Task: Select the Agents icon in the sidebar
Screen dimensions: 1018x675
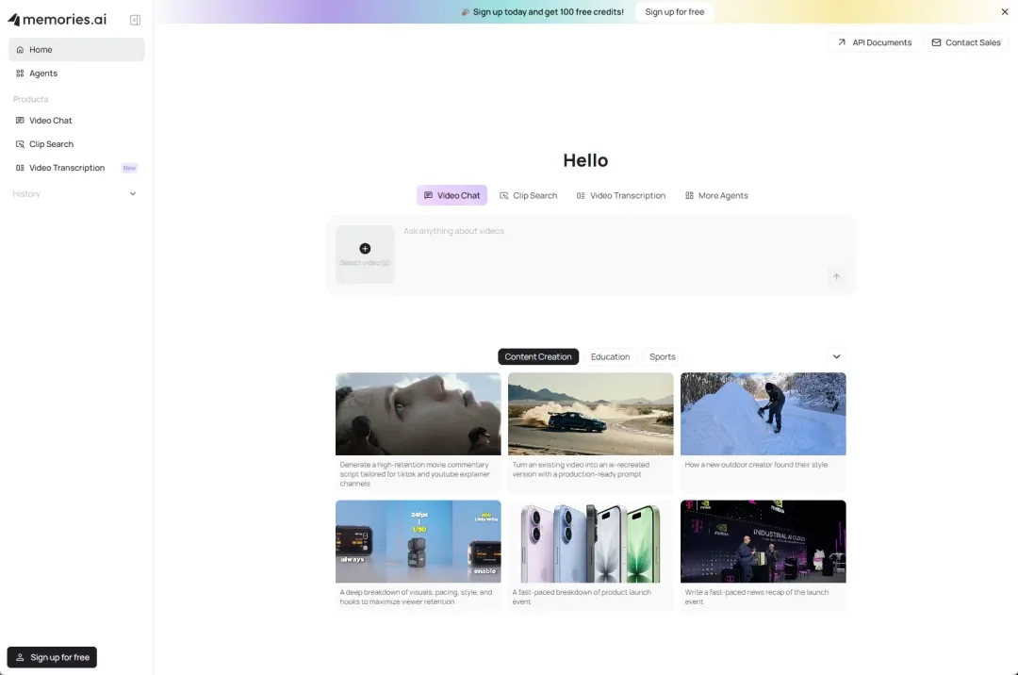Action: 20,73
